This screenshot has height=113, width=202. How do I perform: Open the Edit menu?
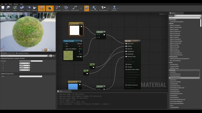tap(6, 4)
